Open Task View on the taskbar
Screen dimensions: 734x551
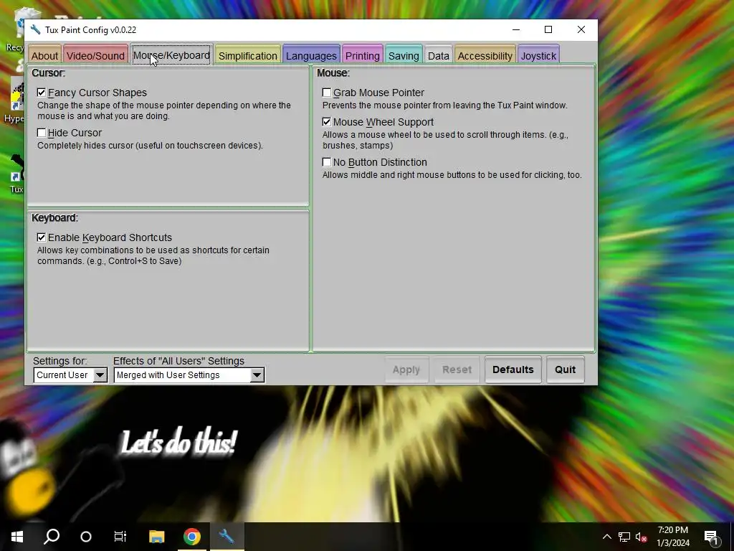pos(120,537)
